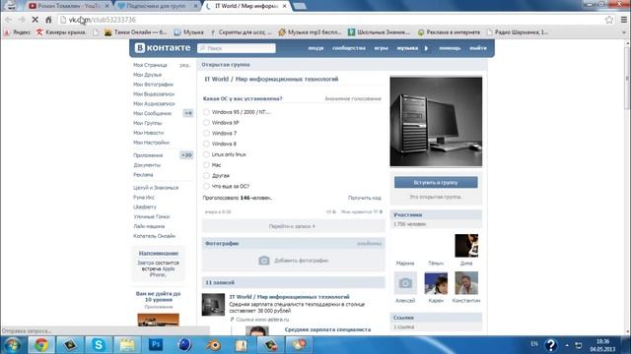The width and height of the screenshot is (631, 354).
Task: Click music play arrow in VK header
Action: 426,48
